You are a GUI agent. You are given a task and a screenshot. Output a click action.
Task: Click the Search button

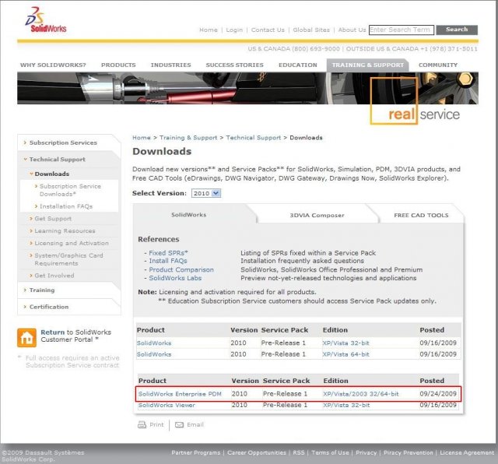pos(457,30)
